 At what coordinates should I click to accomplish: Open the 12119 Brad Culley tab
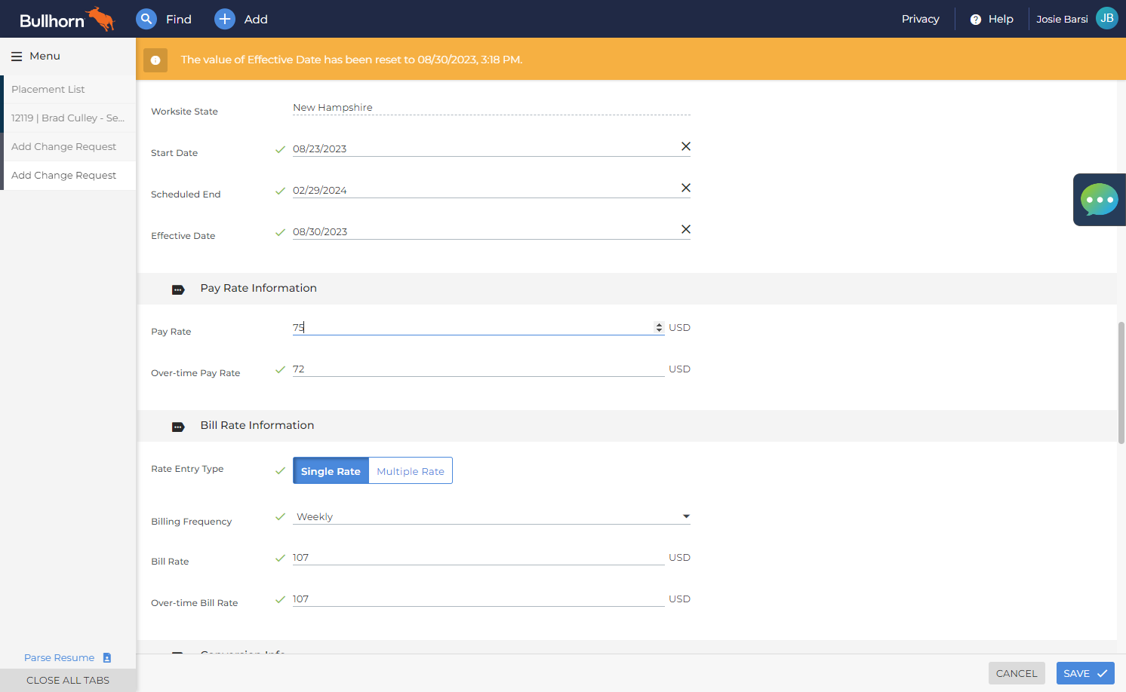click(x=68, y=118)
